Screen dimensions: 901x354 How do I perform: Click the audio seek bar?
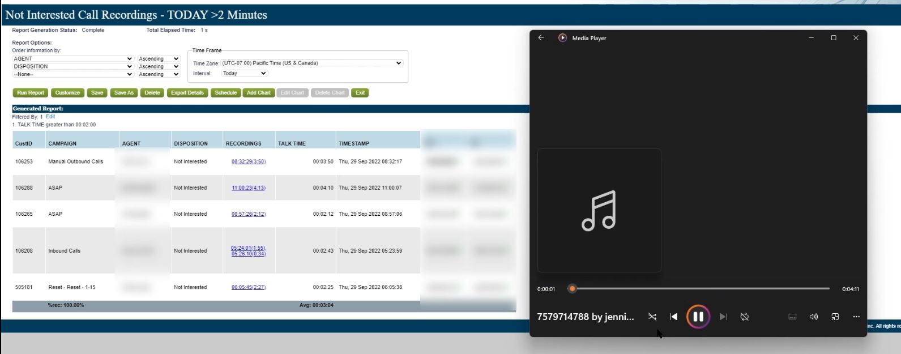point(702,289)
